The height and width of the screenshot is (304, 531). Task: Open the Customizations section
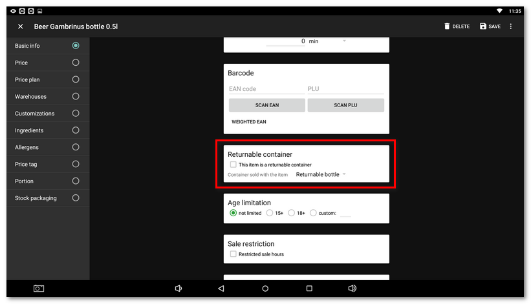coord(48,113)
